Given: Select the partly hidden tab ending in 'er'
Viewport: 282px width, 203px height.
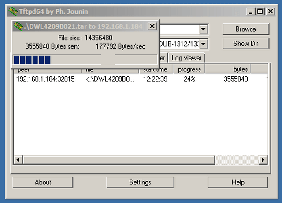Looking at the screenshot, I should pos(163,58).
